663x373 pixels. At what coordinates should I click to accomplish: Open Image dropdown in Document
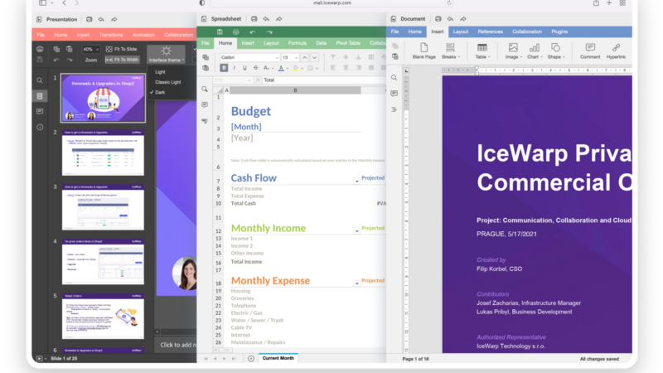pos(513,51)
